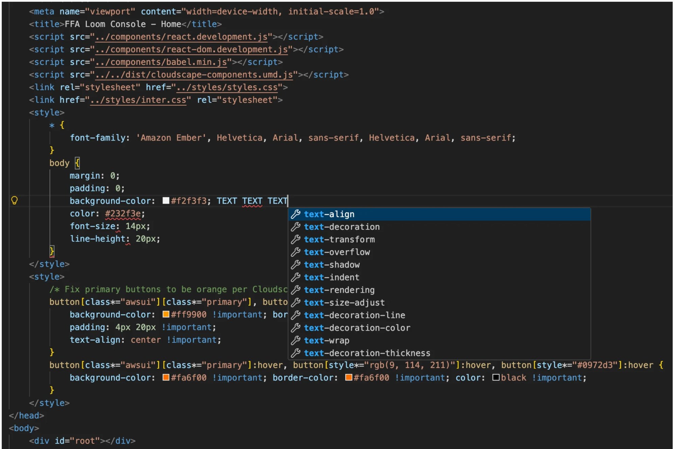Click the orange swatch next to #ff9900
This screenshot has width=675, height=449.
tap(165, 314)
